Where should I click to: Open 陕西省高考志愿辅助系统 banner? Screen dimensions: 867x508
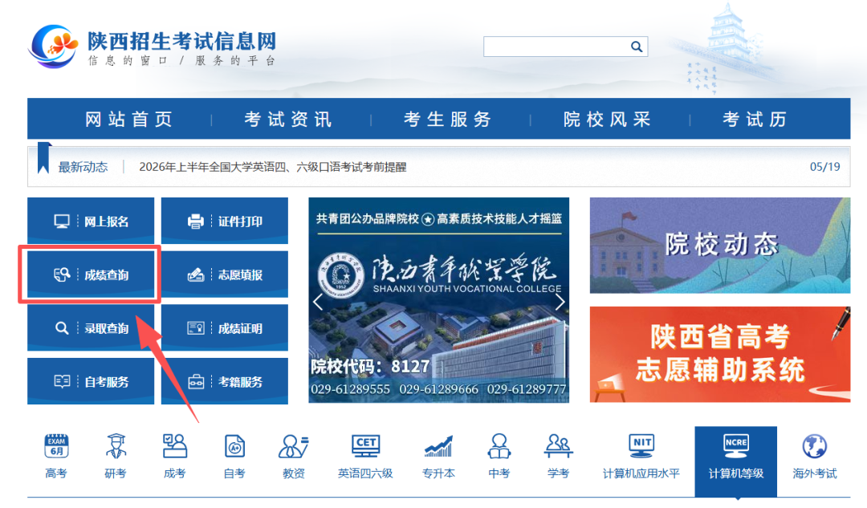[x=720, y=355]
